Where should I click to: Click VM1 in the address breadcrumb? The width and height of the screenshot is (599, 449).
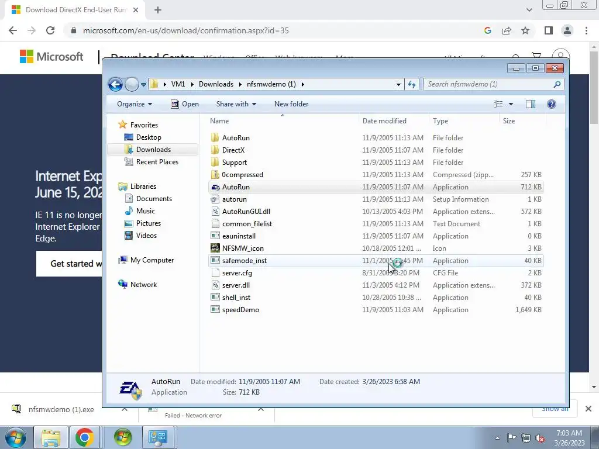pyautogui.click(x=178, y=84)
